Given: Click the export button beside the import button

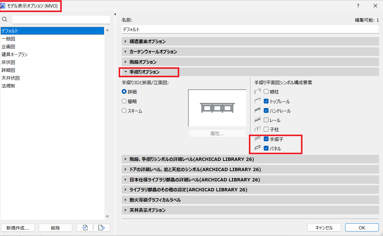Looking at the screenshot, I should (x=102, y=228).
